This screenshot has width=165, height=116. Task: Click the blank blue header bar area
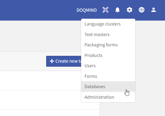[x=36, y=10]
